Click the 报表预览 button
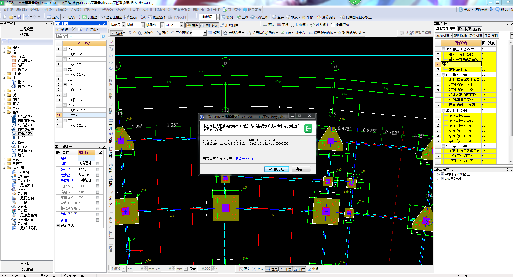This screenshot has width=513, height=277. click(27, 270)
